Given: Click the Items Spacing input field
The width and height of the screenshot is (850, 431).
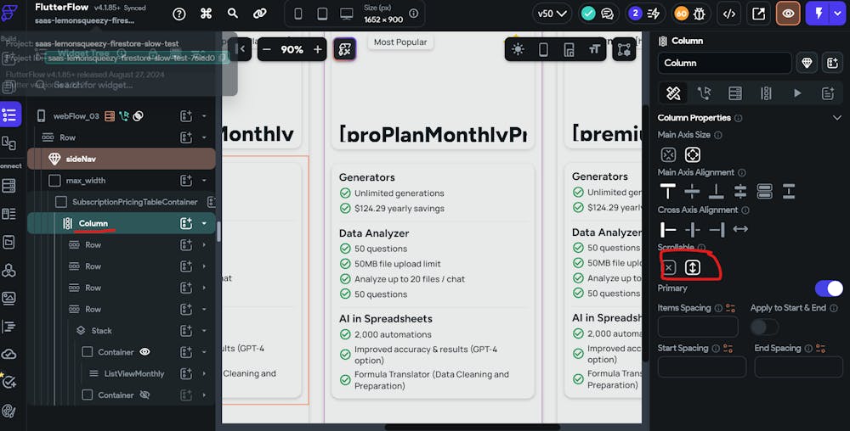Looking at the screenshot, I should pyautogui.click(x=698, y=327).
